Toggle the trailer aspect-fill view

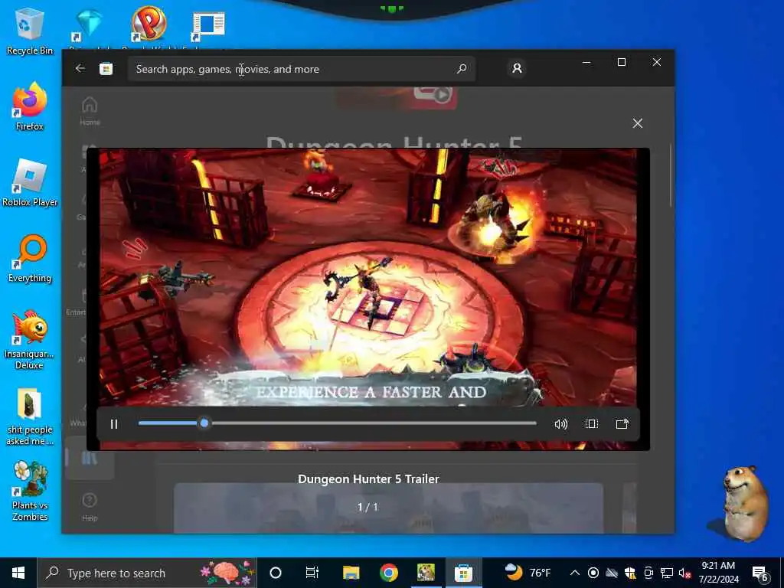(592, 424)
